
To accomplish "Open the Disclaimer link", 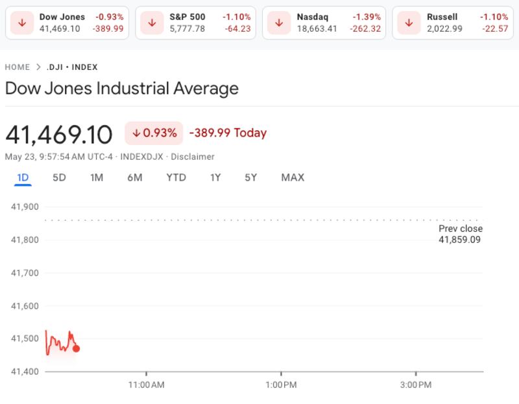I will pos(193,157).
